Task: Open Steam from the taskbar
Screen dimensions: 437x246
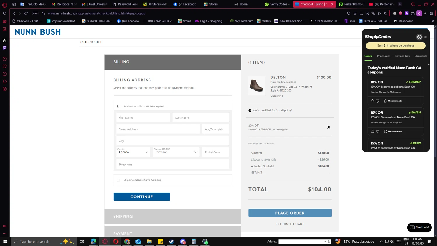Action: tap(172, 241)
